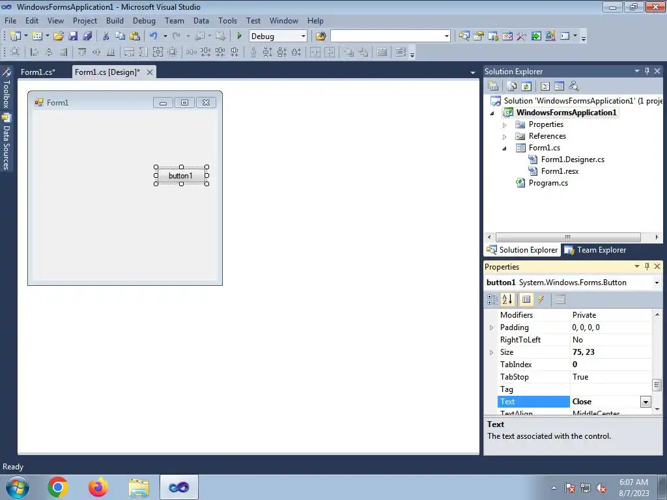This screenshot has height=500, width=667.
Task: Click Refresh in the Solution Explorer toolbar
Action: coord(526,87)
